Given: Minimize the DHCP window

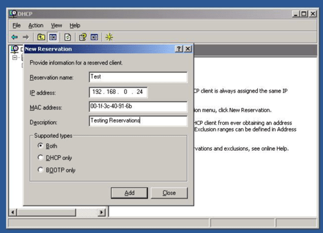Looking at the screenshot, I should (296, 14).
